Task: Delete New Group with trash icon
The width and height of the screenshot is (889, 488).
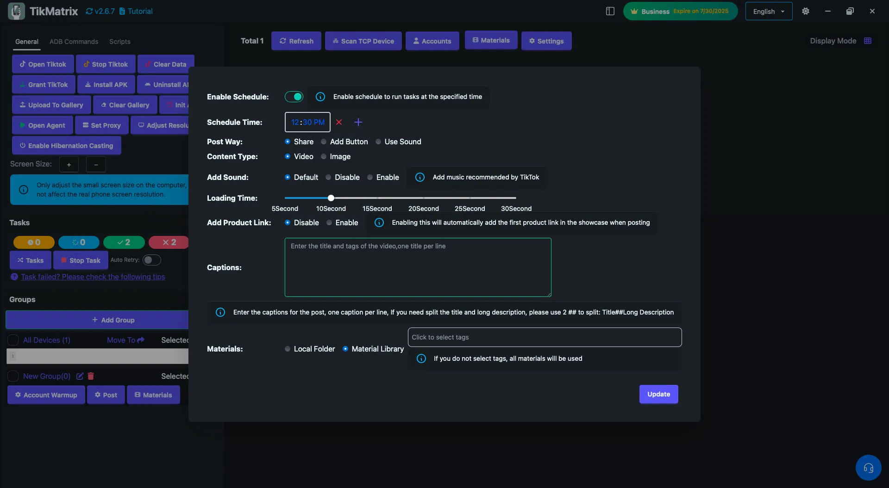Action: coord(91,376)
